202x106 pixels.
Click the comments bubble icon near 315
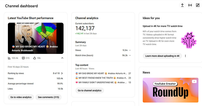(23, 58)
